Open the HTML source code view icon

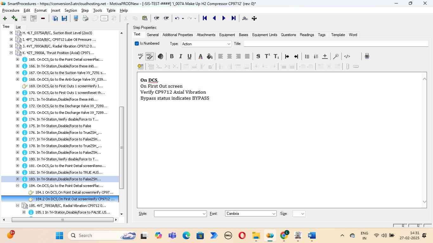click(347, 56)
